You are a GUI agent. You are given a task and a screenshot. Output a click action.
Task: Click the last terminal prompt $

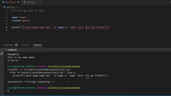point(8,91)
